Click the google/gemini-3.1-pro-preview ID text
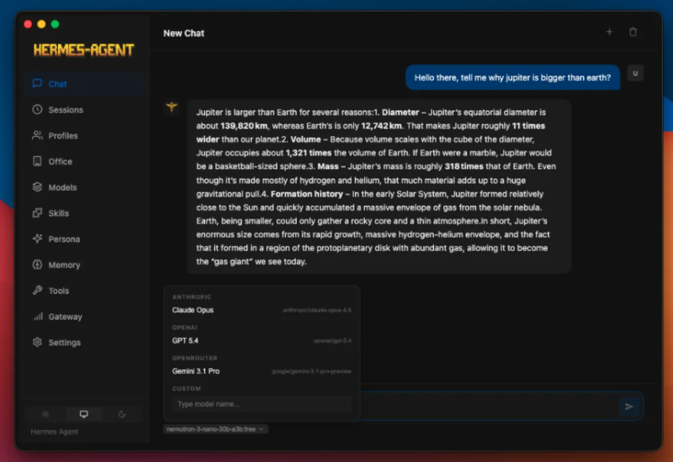The width and height of the screenshot is (673, 462). point(311,371)
